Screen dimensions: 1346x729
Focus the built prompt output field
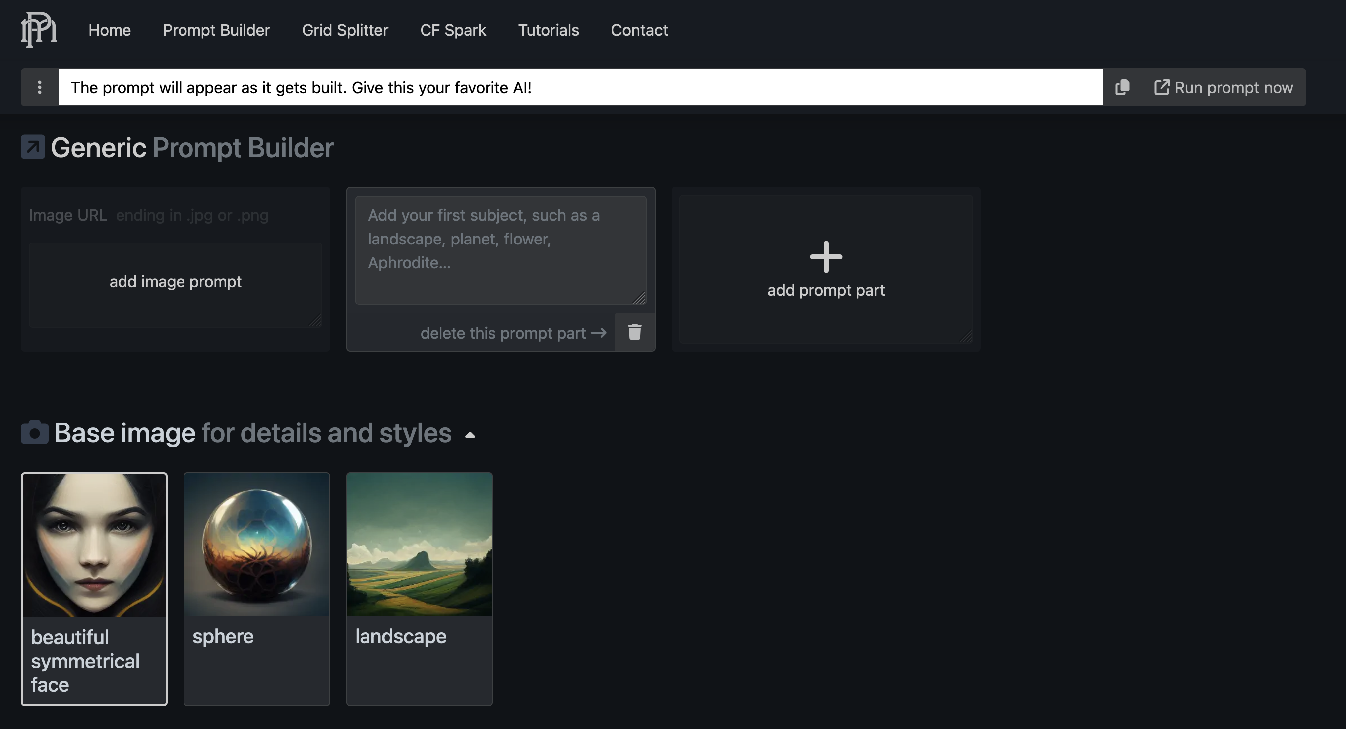click(581, 87)
